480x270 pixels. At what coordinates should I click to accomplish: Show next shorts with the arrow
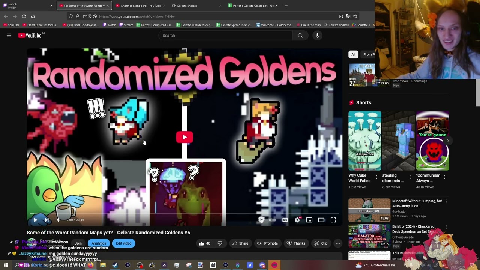pyautogui.click(x=447, y=141)
